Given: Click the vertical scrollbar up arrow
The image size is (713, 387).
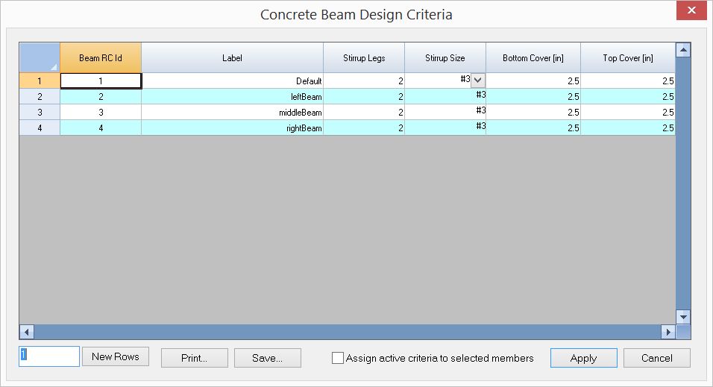Looking at the screenshot, I should coord(683,49).
